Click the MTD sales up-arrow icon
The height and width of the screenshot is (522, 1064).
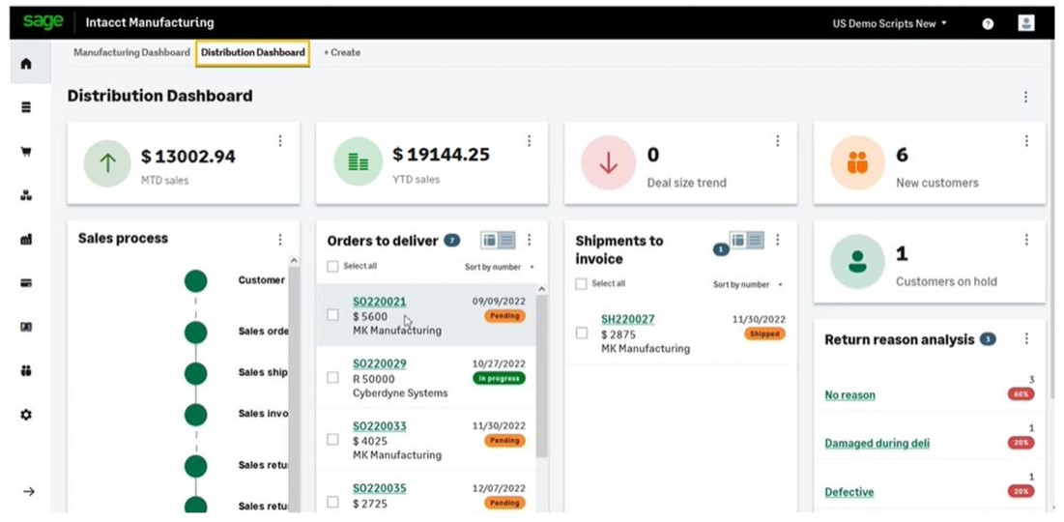click(x=107, y=163)
